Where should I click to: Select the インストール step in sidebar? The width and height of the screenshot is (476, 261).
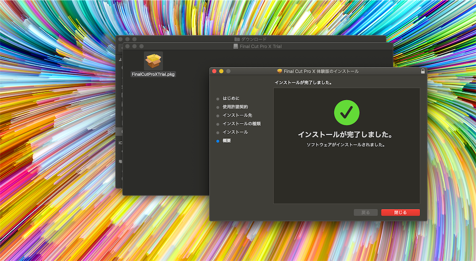point(235,132)
